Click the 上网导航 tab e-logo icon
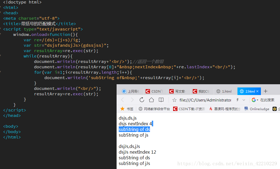Image resolution: width=280 pixels, height=169 pixels. (x=124, y=91)
